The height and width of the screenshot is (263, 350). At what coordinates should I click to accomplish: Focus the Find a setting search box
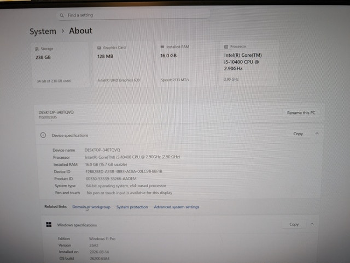[134, 15]
